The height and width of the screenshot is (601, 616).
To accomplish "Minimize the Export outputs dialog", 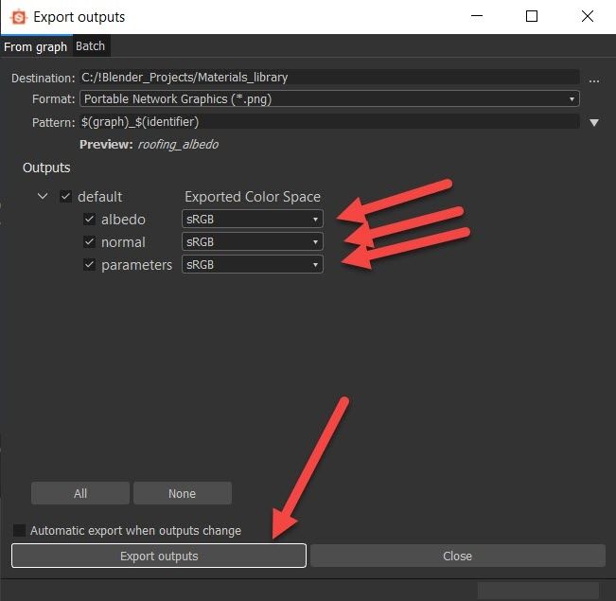I will [x=477, y=16].
